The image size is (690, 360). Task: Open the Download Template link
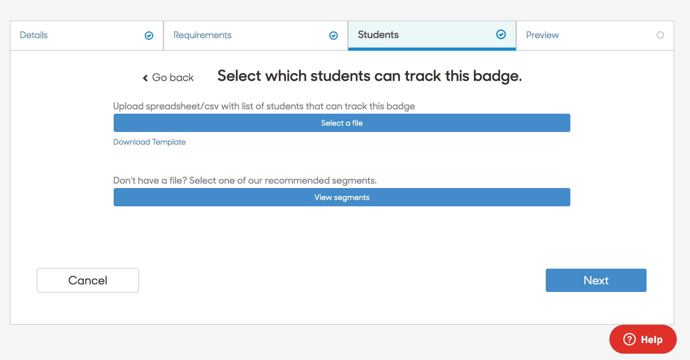pyautogui.click(x=150, y=142)
